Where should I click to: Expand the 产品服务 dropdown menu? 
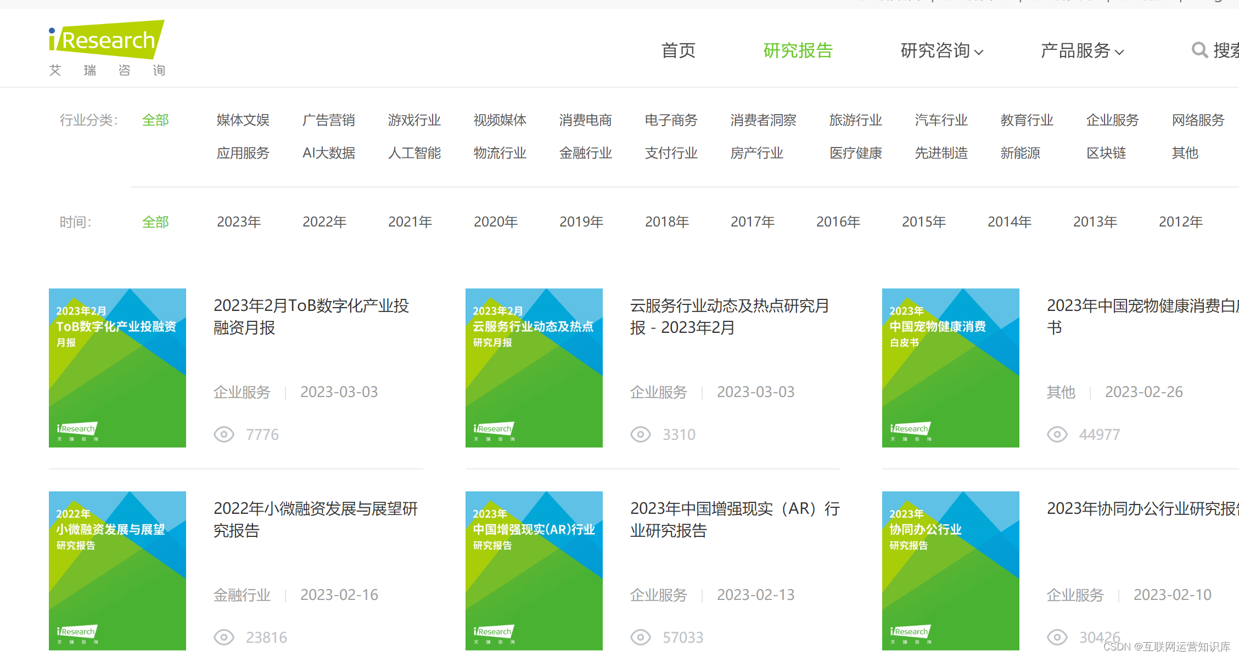pos(1083,50)
